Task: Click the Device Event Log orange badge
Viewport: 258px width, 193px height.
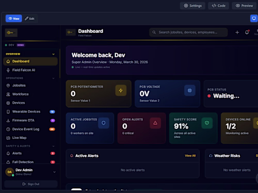Action: (x=52, y=129)
